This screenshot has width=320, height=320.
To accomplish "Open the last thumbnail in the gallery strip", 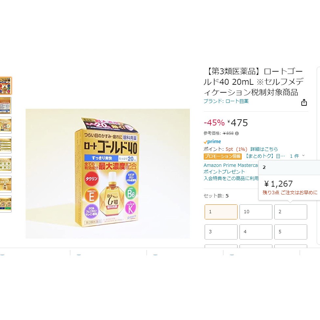I will click(6, 204).
